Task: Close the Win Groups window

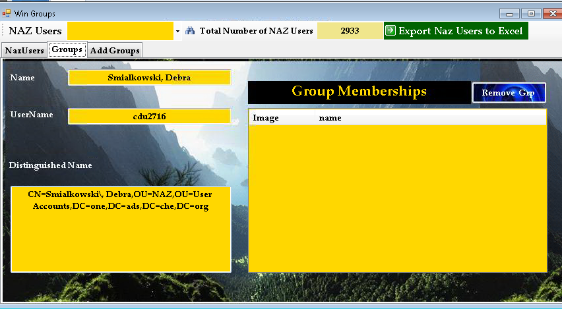Action: pyautogui.click(x=552, y=14)
